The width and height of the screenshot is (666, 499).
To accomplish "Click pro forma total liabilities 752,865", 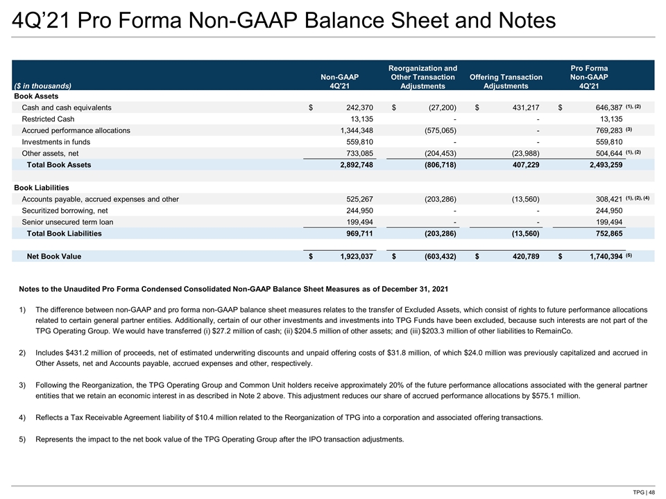I will point(609,234).
